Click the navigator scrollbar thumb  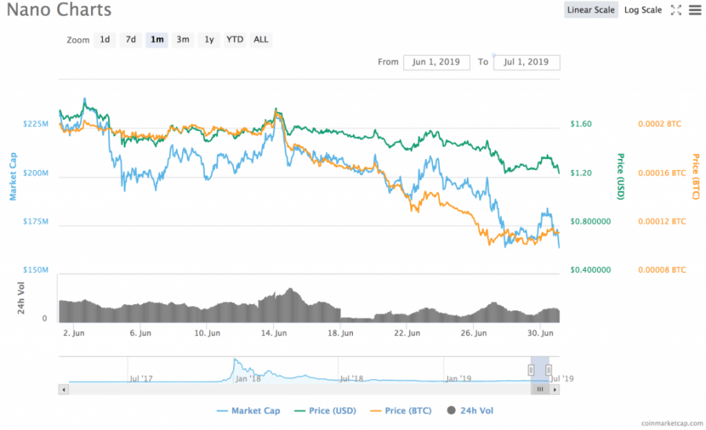(540, 389)
